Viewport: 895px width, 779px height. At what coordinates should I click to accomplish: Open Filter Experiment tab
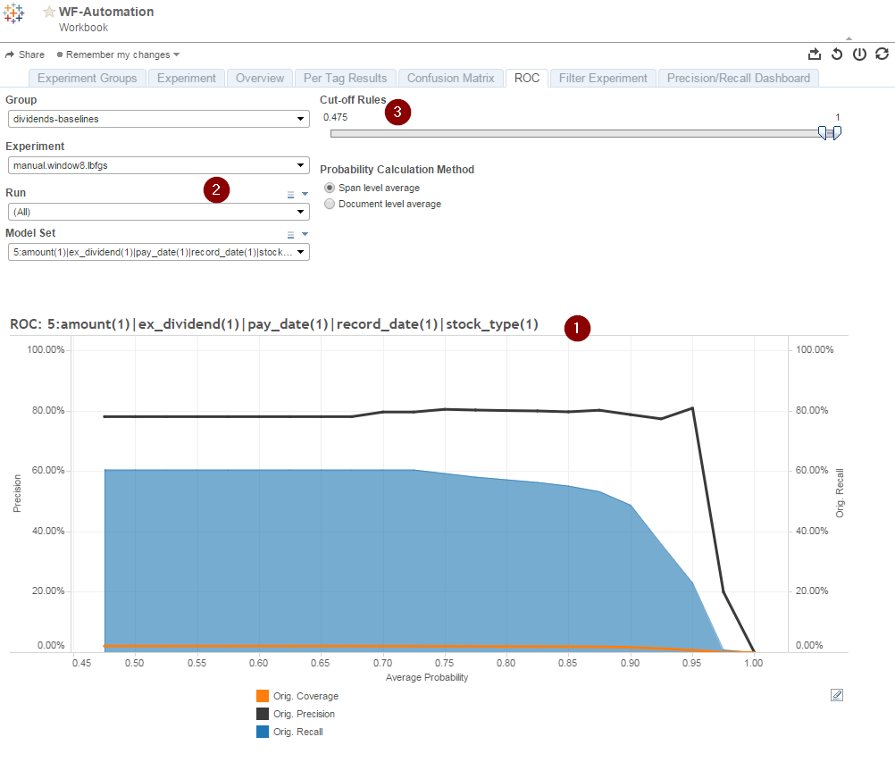pos(603,79)
